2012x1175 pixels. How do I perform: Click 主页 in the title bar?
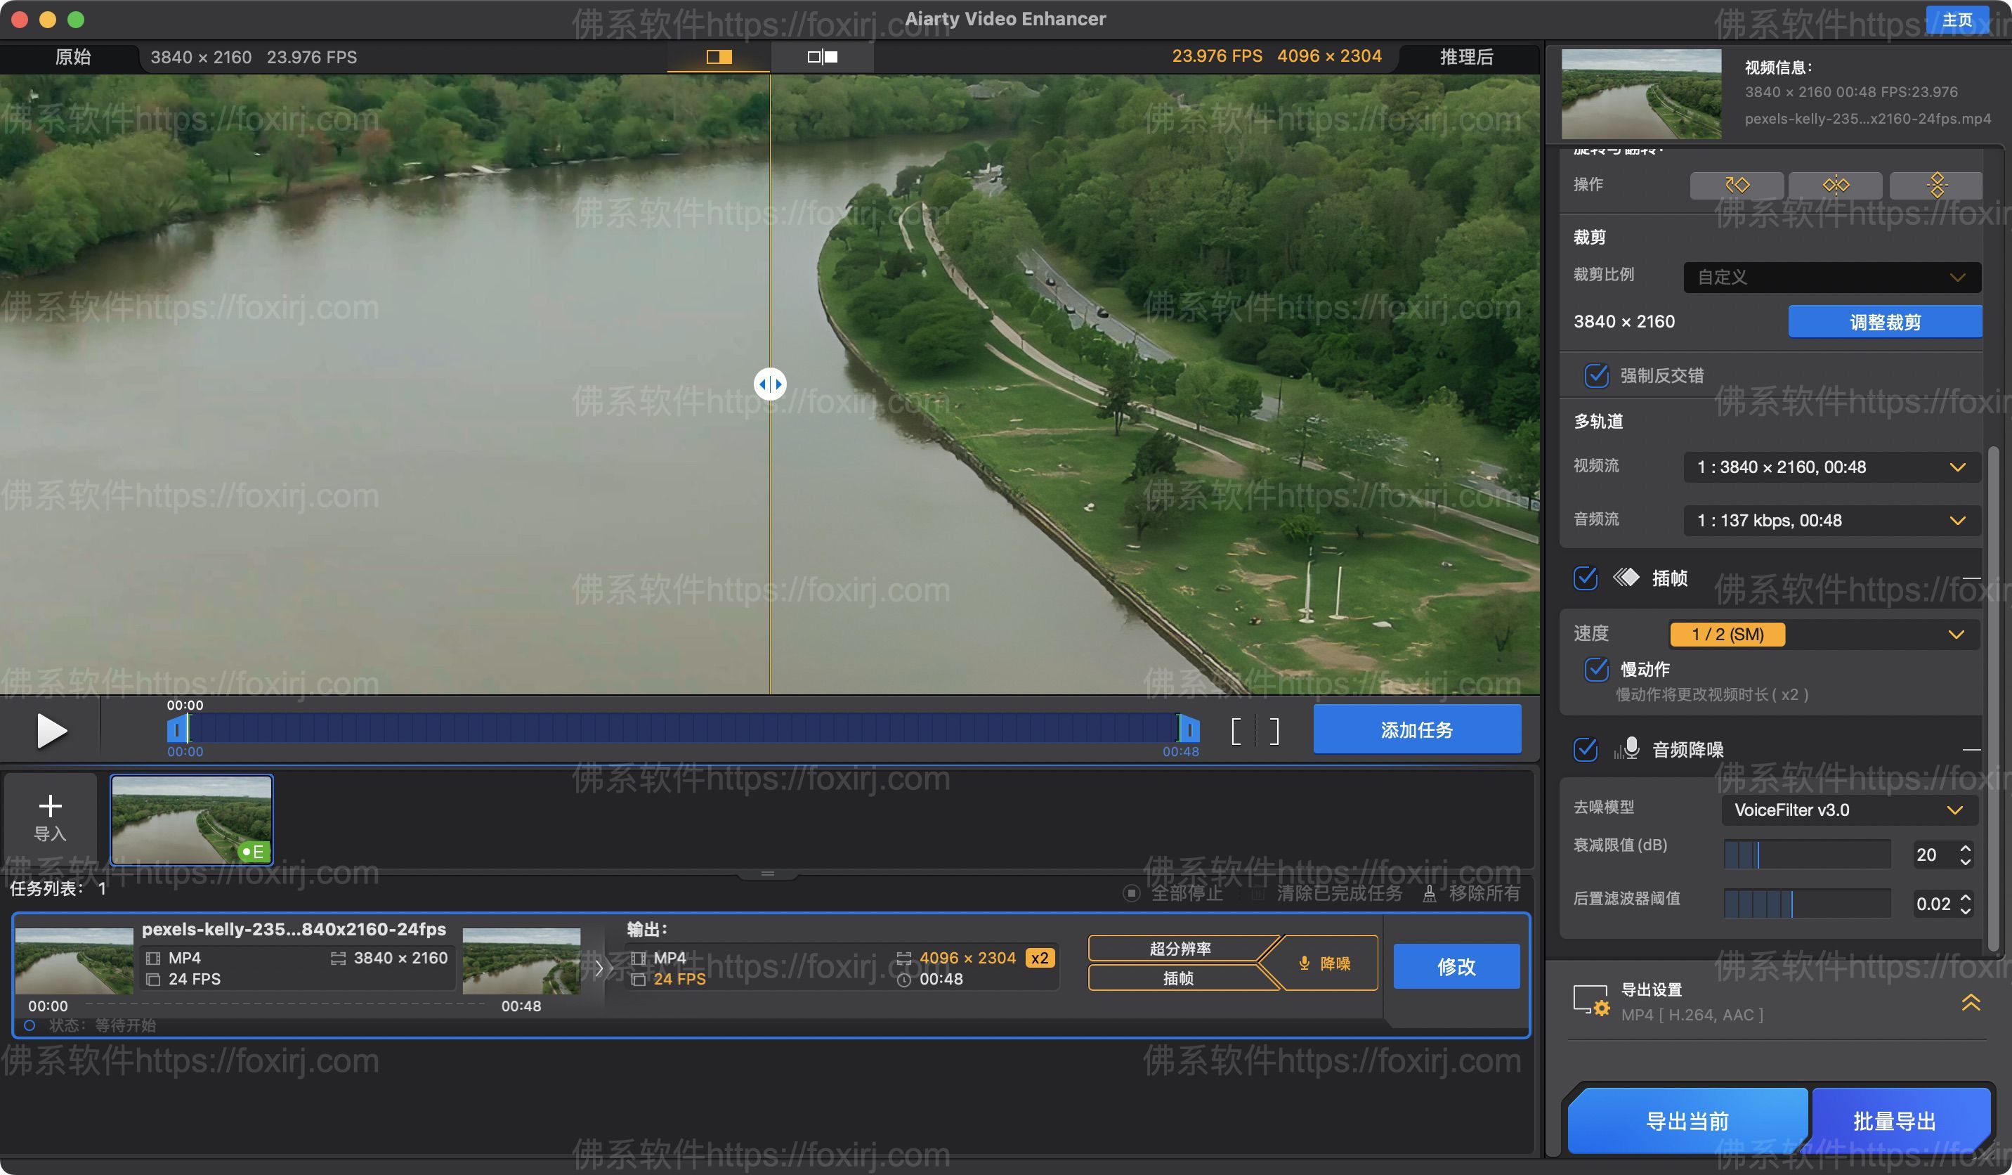point(1958,19)
